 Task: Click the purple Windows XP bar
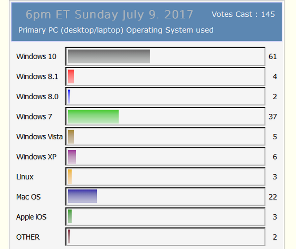[x=72, y=157]
